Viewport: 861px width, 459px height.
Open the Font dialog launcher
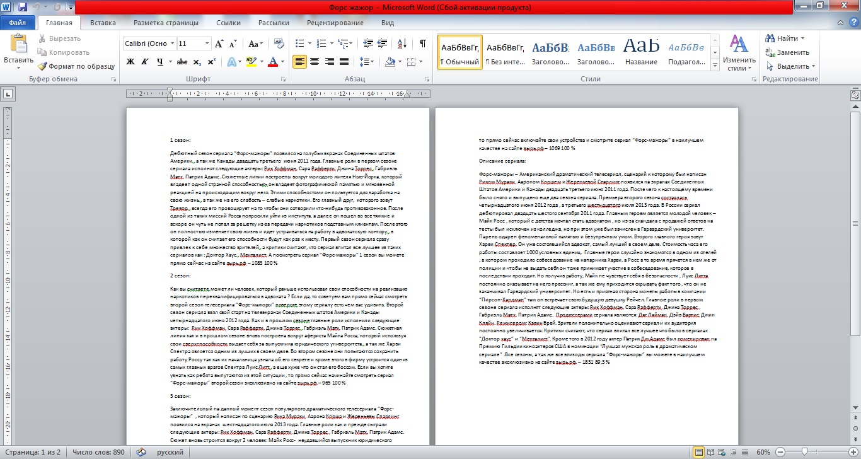click(285, 79)
